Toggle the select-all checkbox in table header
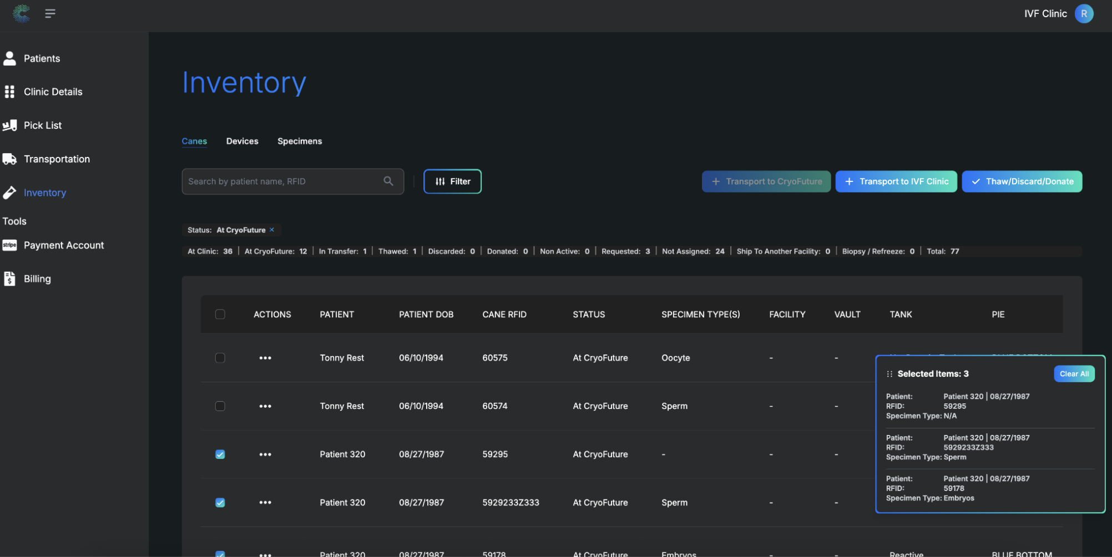 (220, 314)
